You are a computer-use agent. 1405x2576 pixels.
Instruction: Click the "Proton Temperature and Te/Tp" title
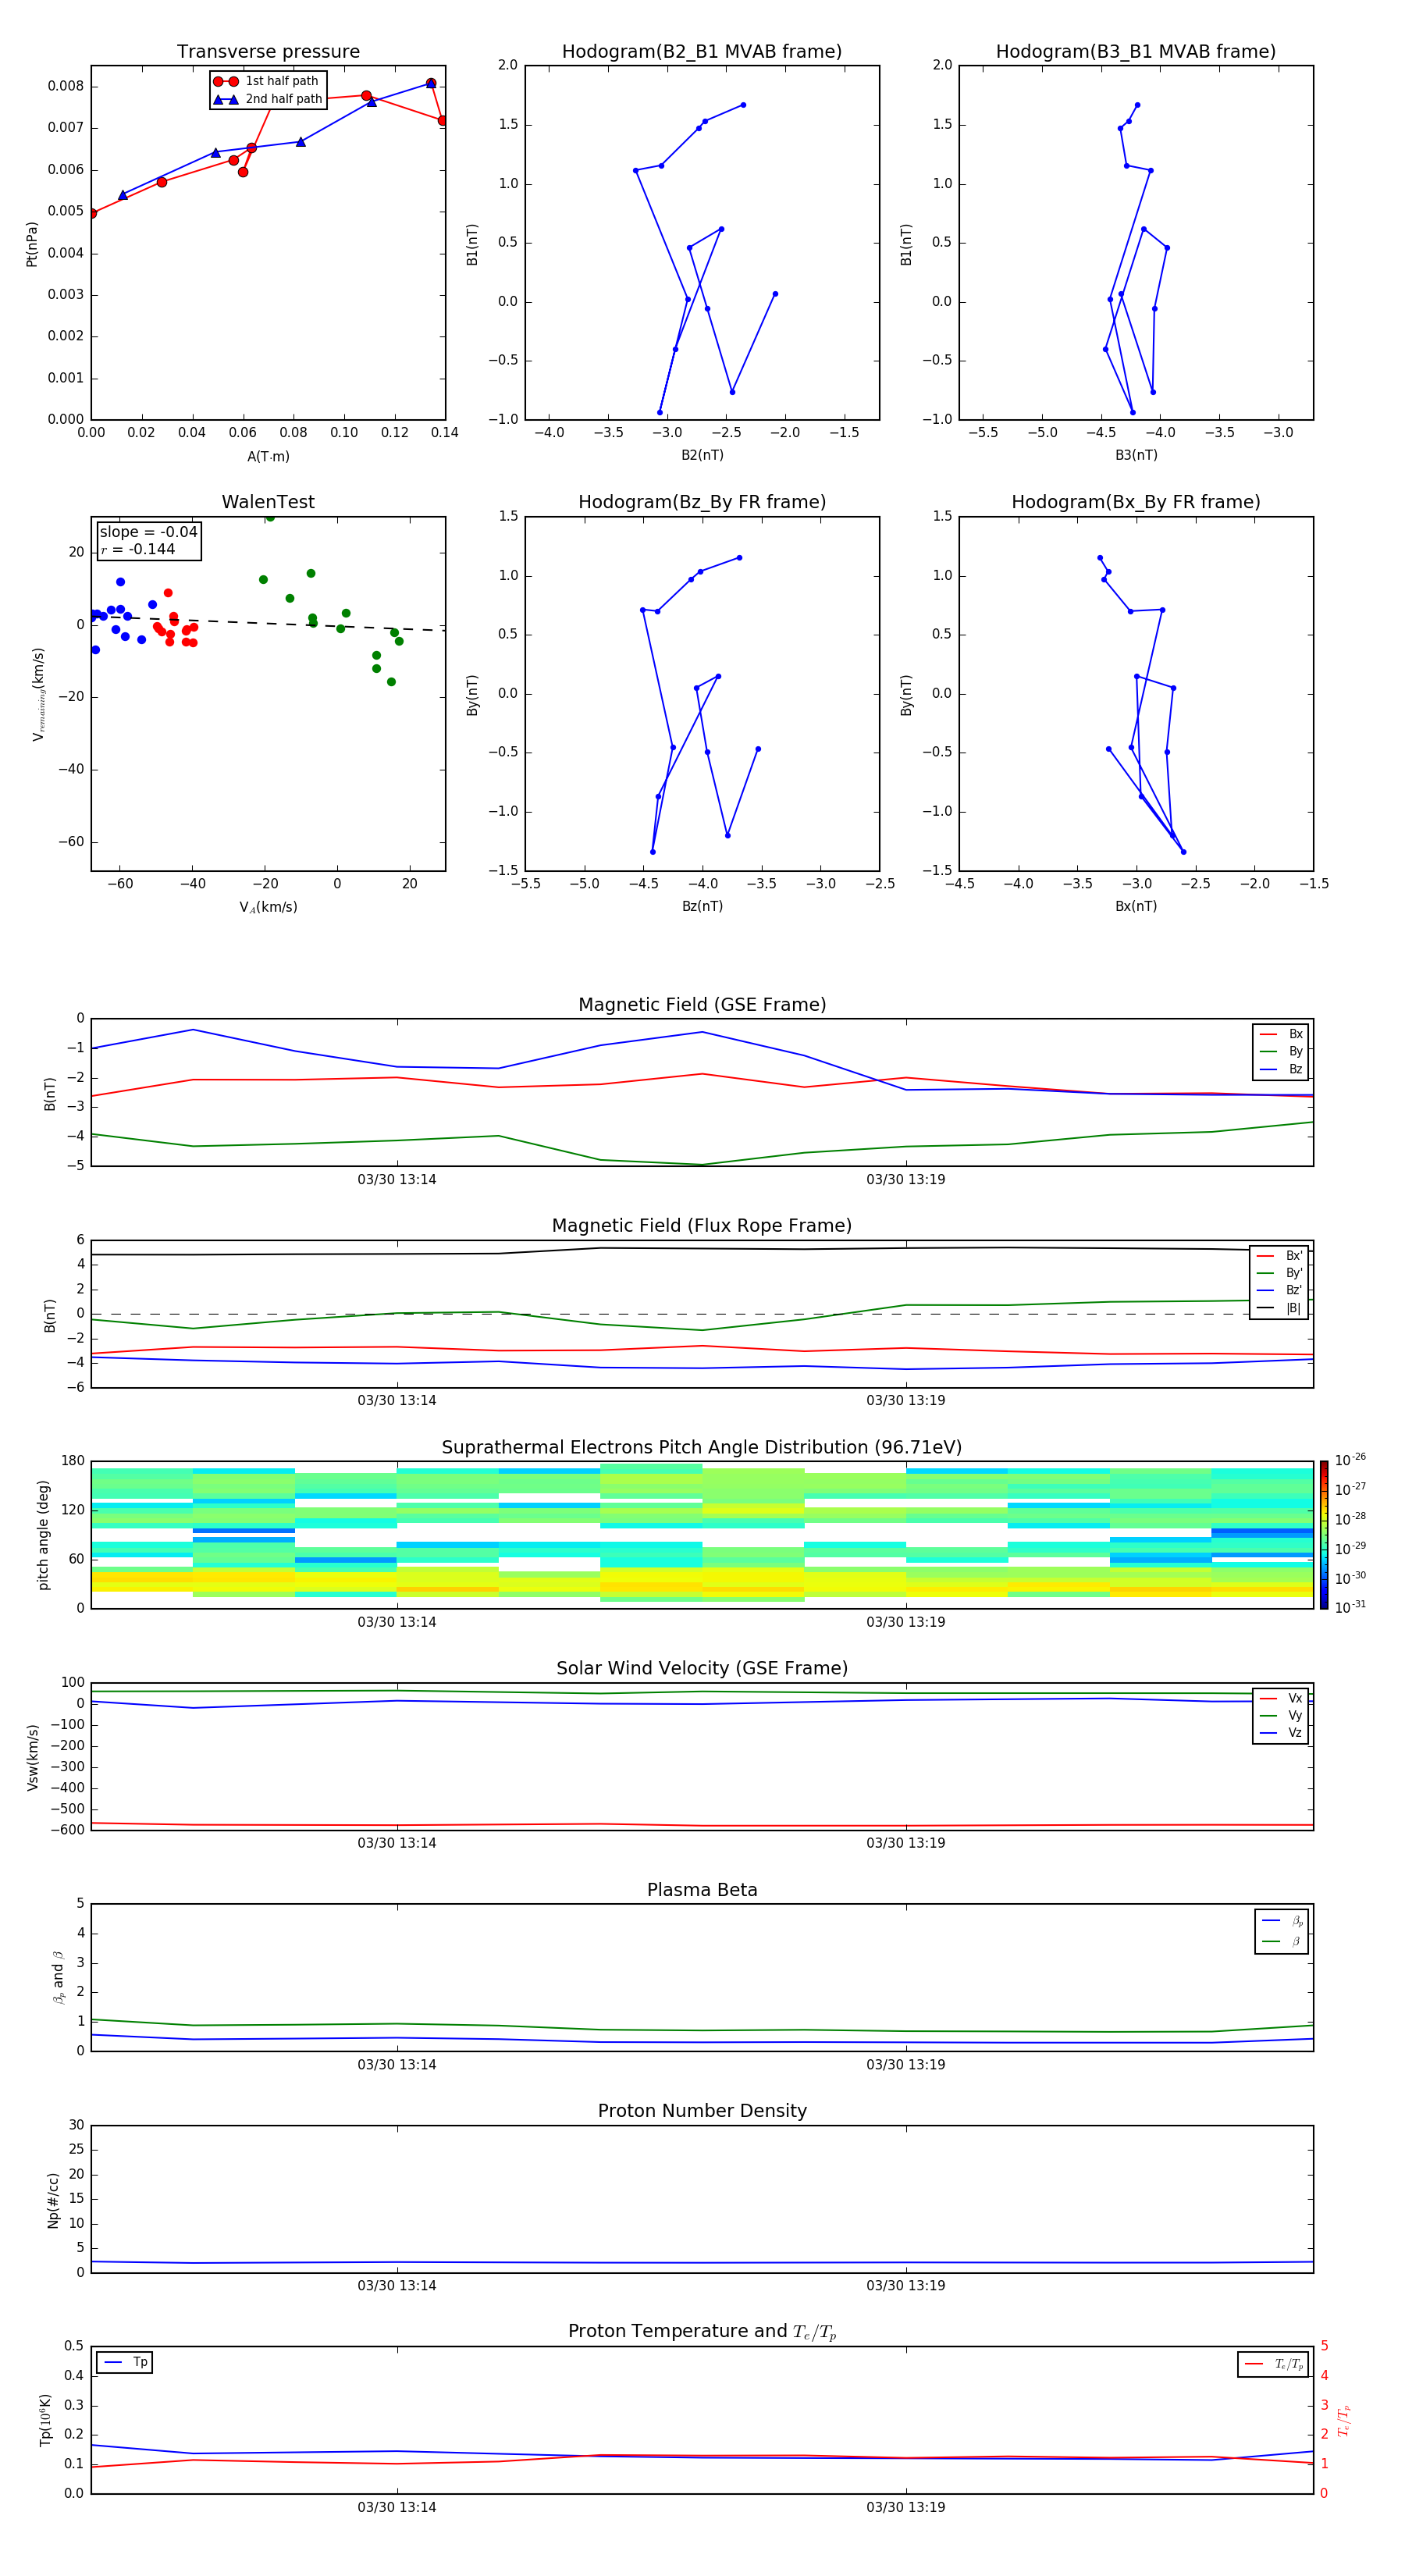tap(702, 2332)
